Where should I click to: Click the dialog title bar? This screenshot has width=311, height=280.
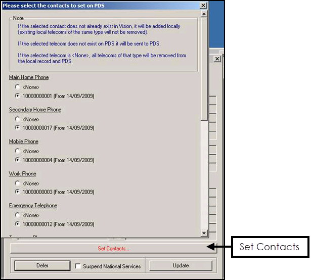101,5
